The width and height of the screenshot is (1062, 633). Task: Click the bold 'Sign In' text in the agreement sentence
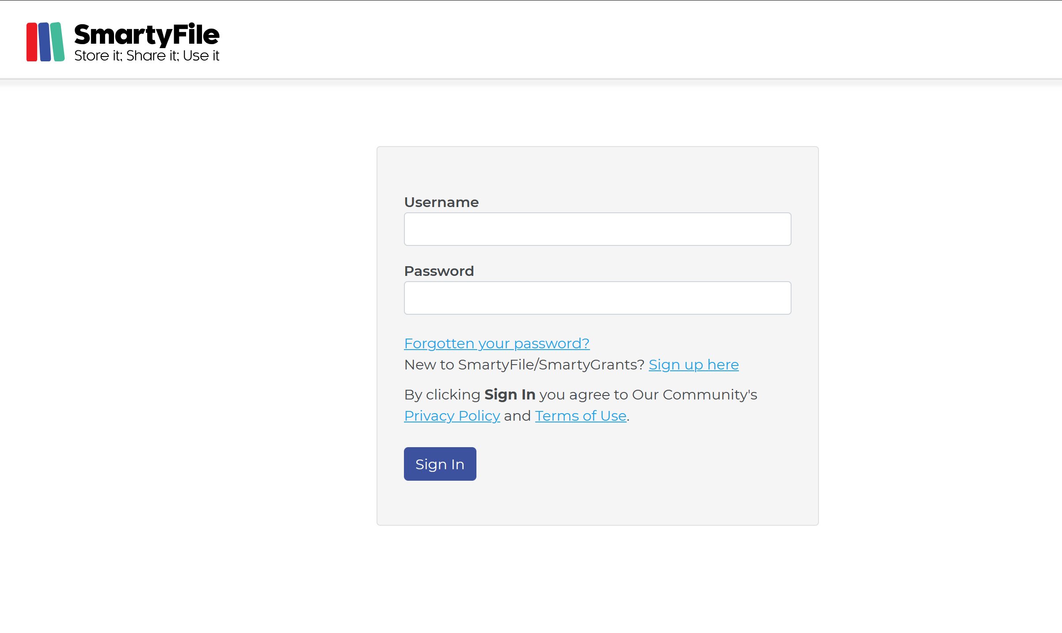tap(509, 394)
